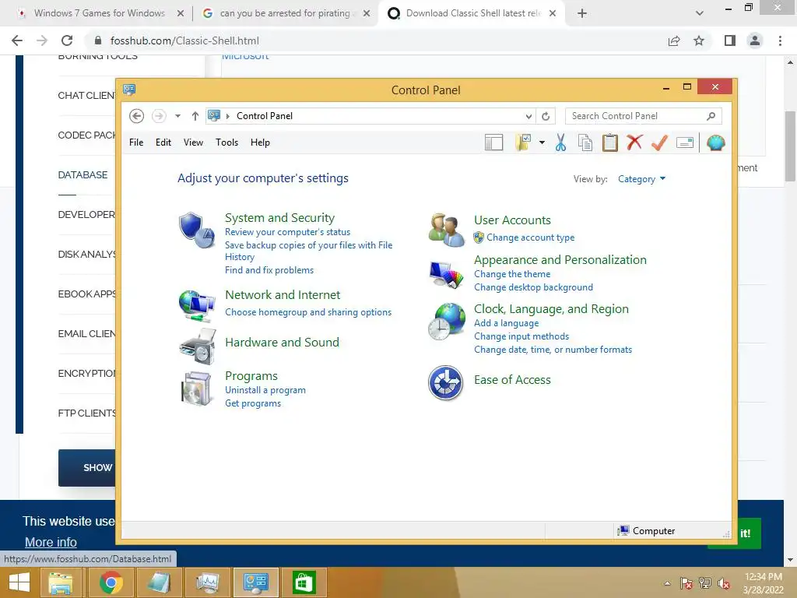Click the Classic Shell settings shell icon

click(x=716, y=143)
